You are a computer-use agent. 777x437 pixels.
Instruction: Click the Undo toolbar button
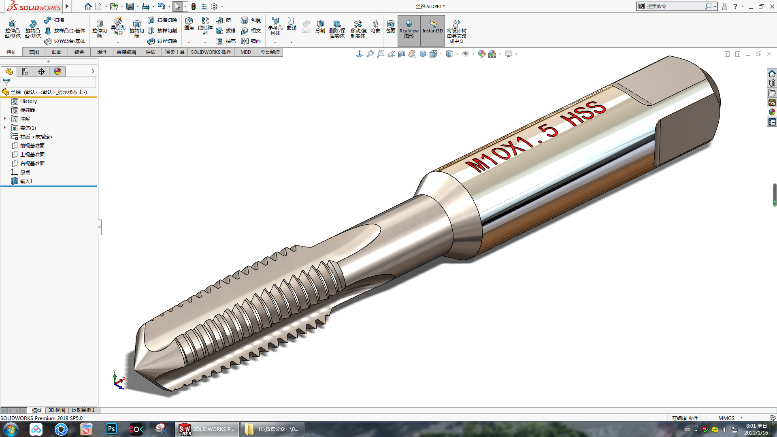161,6
